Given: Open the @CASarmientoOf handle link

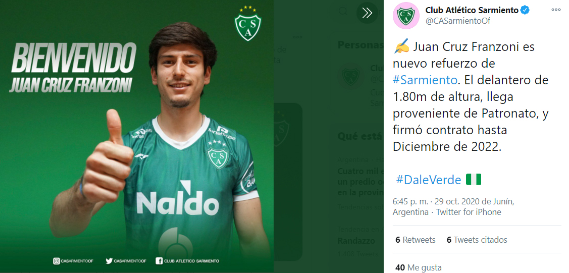Looking at the screenshot, I should (457, 21).
